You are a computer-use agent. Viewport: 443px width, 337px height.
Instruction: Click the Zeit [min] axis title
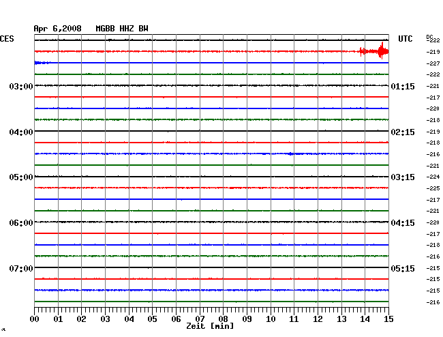tap(210, 326)
